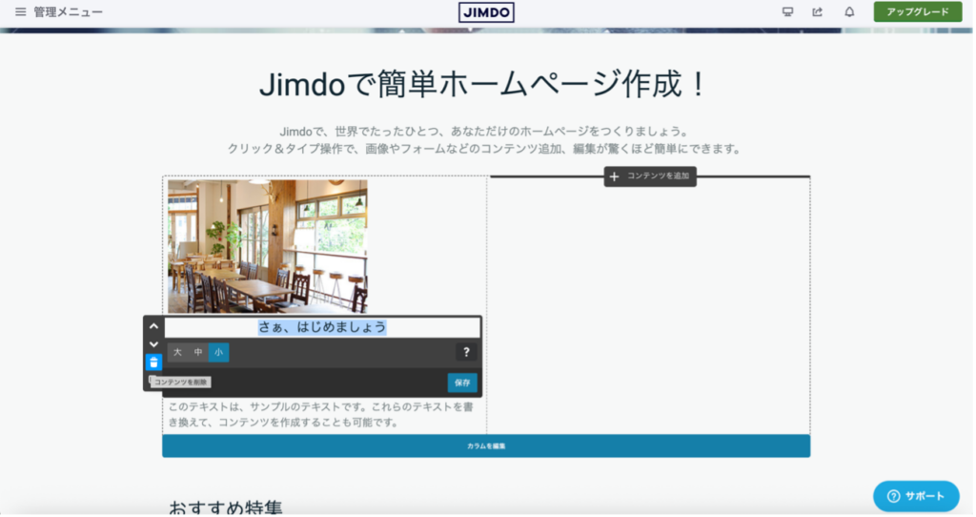
Task: Click the アップグレード button
Action: [x=920, y=11]
